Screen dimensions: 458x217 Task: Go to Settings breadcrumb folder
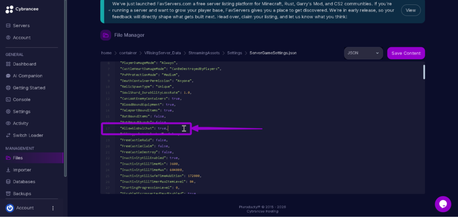click(x=234, y=53)
